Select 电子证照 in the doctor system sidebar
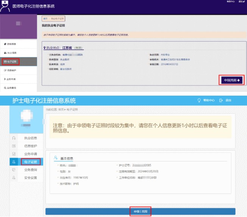 coord(11,61)
